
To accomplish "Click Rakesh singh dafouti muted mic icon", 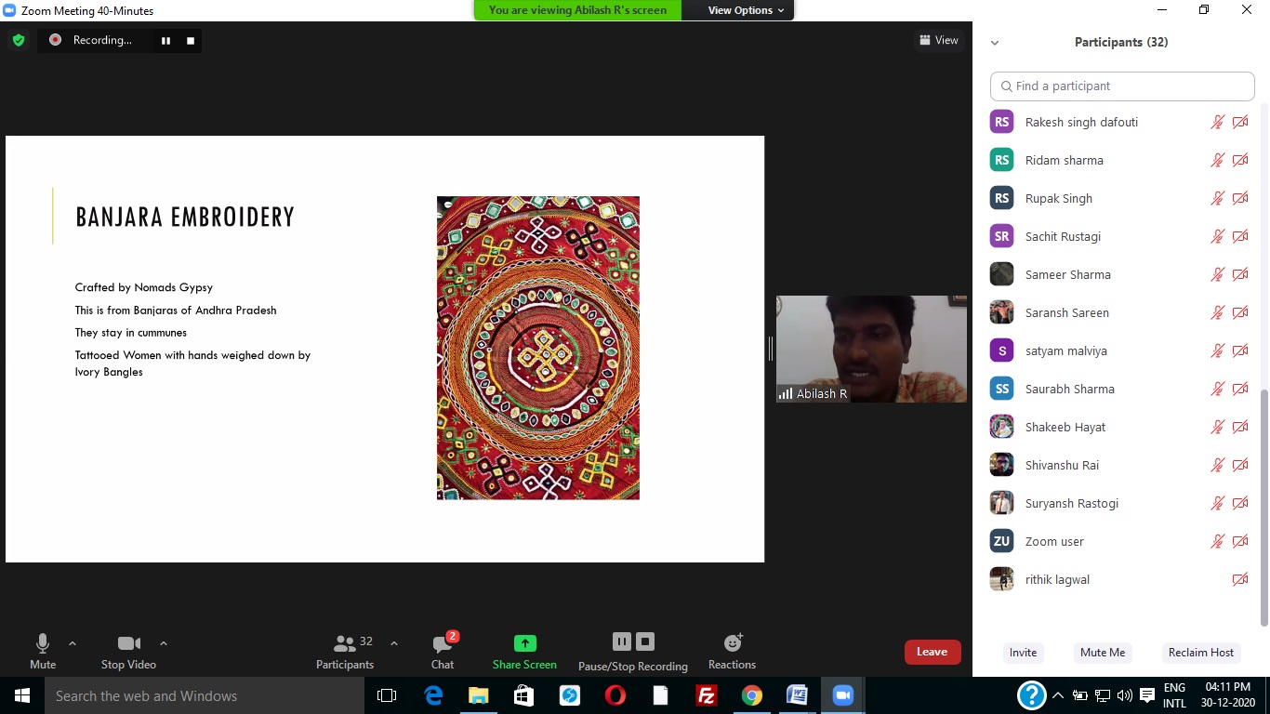I will tap(1217, 122).
